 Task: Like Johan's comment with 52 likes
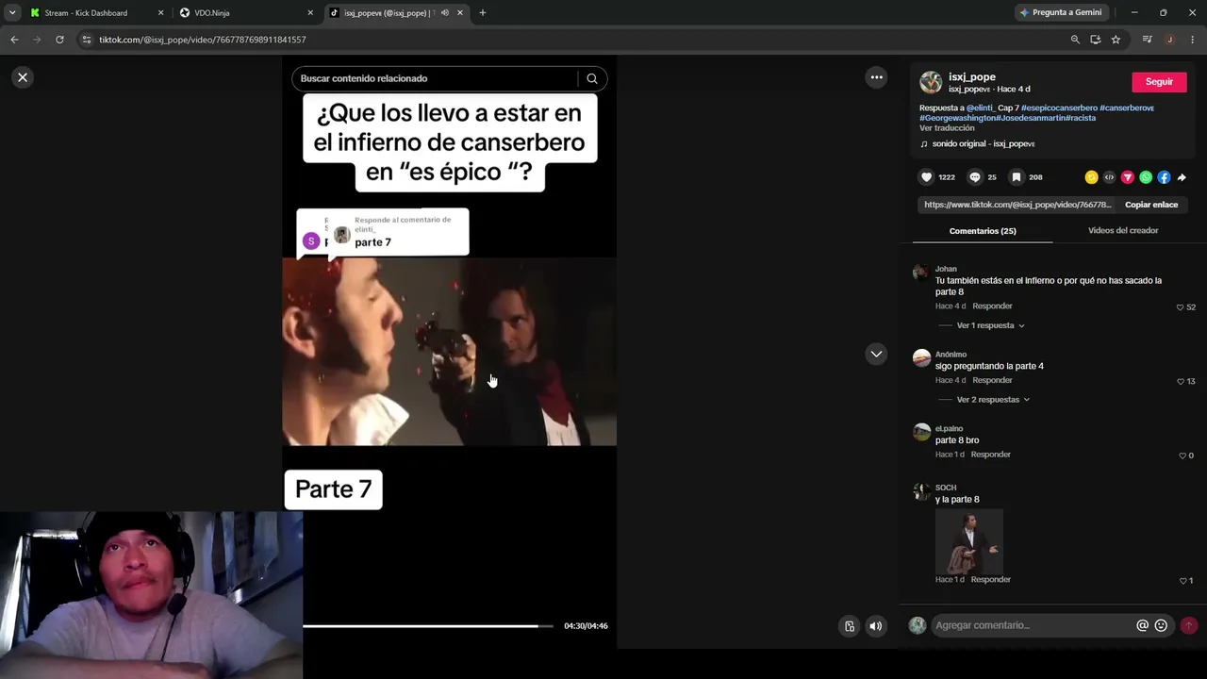1180,307
